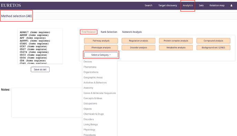The width and height of the screenshot is (237, 136).
Task: Click the EURETOS logo
Action: pyautogui.click(x=11, y=5)
